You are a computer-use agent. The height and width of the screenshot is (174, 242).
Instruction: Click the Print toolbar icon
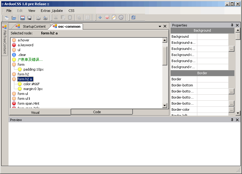[x=38, y=18]
